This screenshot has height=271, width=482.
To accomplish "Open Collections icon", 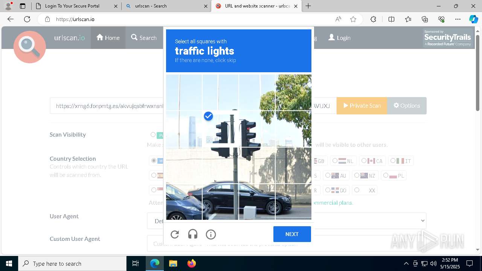I will (x=425, y=19).
